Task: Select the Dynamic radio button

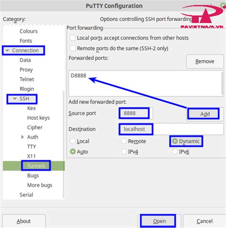Action: click(x=175, y=141)
